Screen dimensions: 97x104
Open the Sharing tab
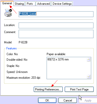point(19,4)
